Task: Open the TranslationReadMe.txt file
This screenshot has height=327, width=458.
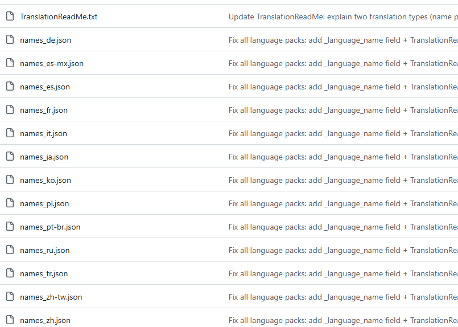Action: 59,17
